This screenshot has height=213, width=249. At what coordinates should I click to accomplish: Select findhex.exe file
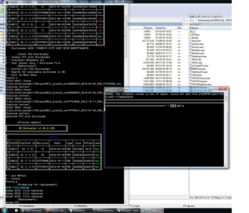[197, 50]
